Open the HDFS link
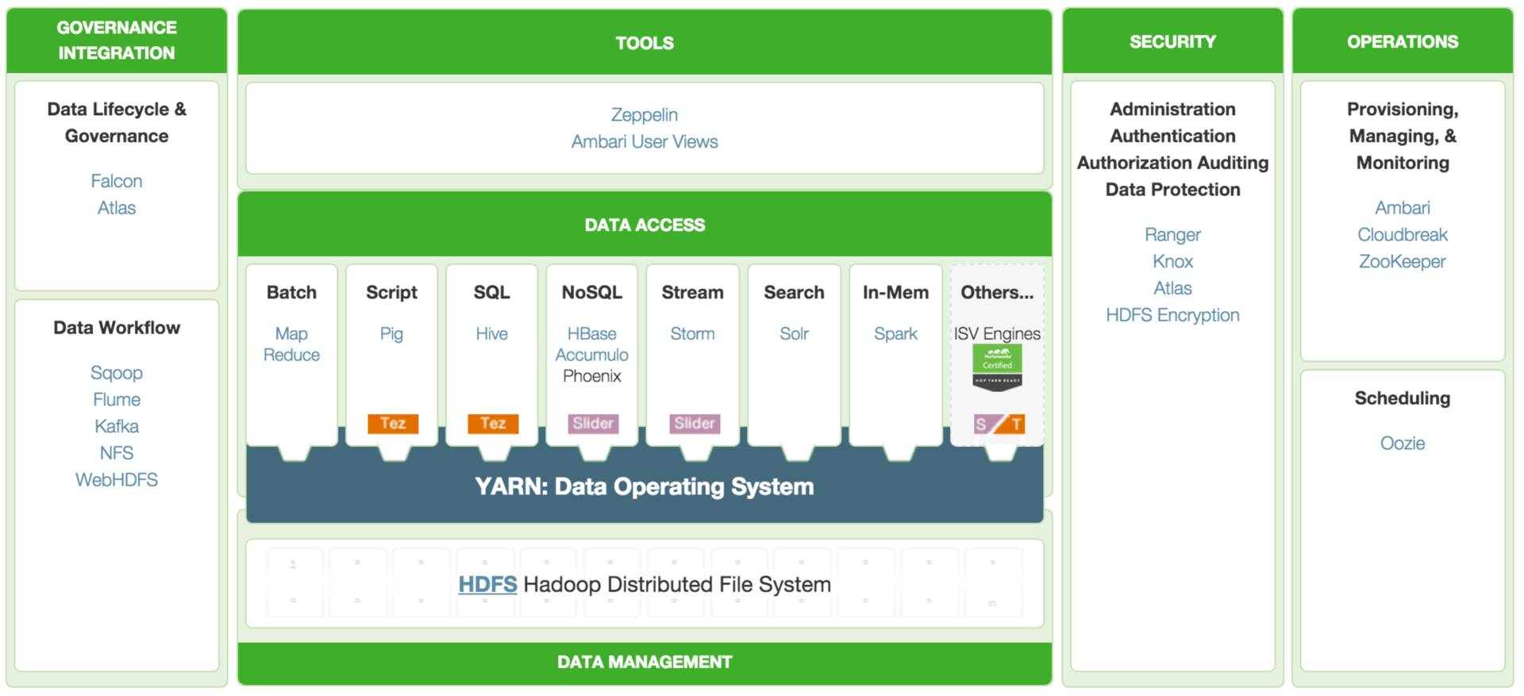This screenshot has height=696, width=1524. pyautogui.click(x=487, y=585)
